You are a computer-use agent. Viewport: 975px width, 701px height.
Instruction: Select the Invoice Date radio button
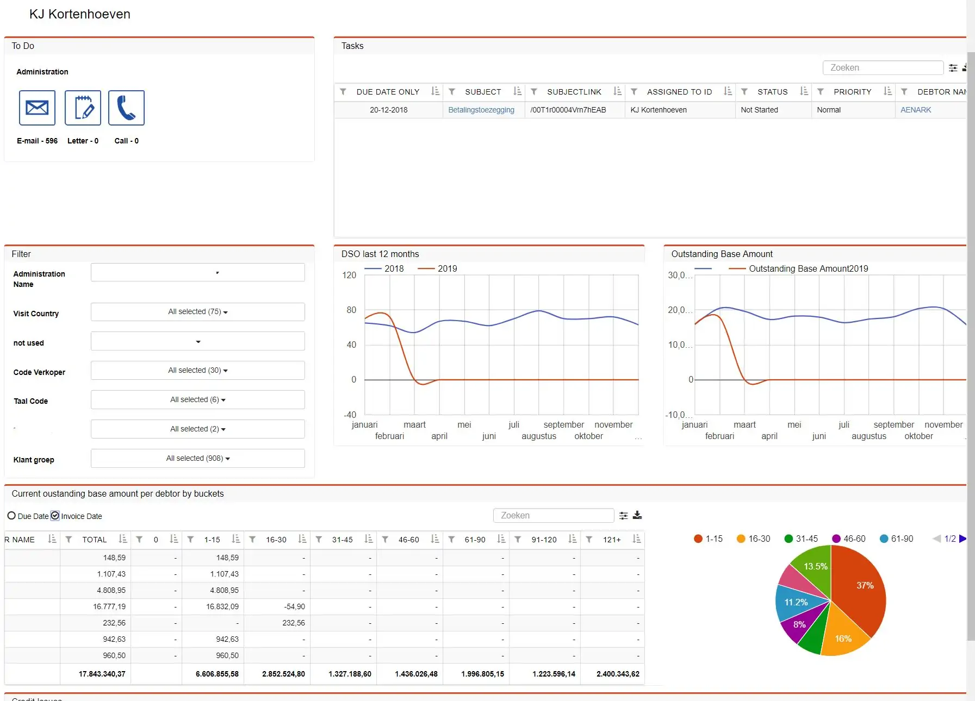pos(55,516)
